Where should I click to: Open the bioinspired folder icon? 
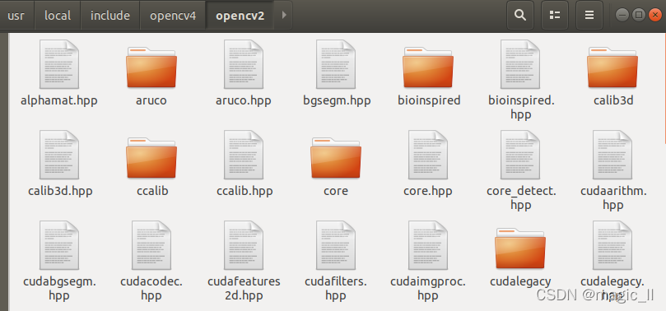click(428, 67)
